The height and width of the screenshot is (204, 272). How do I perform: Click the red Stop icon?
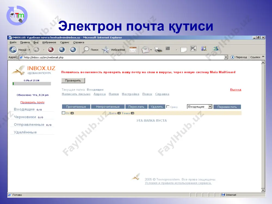coord(51,50)
